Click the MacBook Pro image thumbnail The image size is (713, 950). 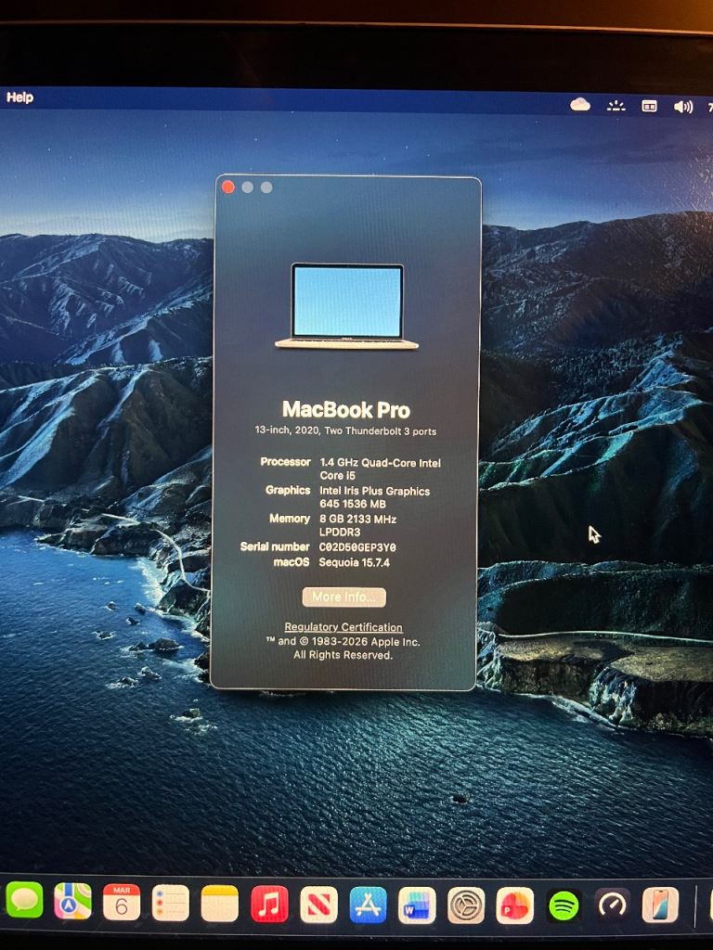click(x=347, y=306)
